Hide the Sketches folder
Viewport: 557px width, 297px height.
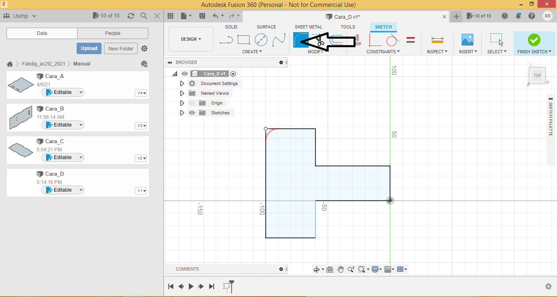192,113
